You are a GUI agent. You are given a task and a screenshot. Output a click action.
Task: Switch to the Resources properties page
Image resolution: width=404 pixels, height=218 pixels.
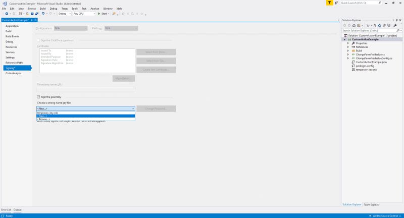[11, 47]
